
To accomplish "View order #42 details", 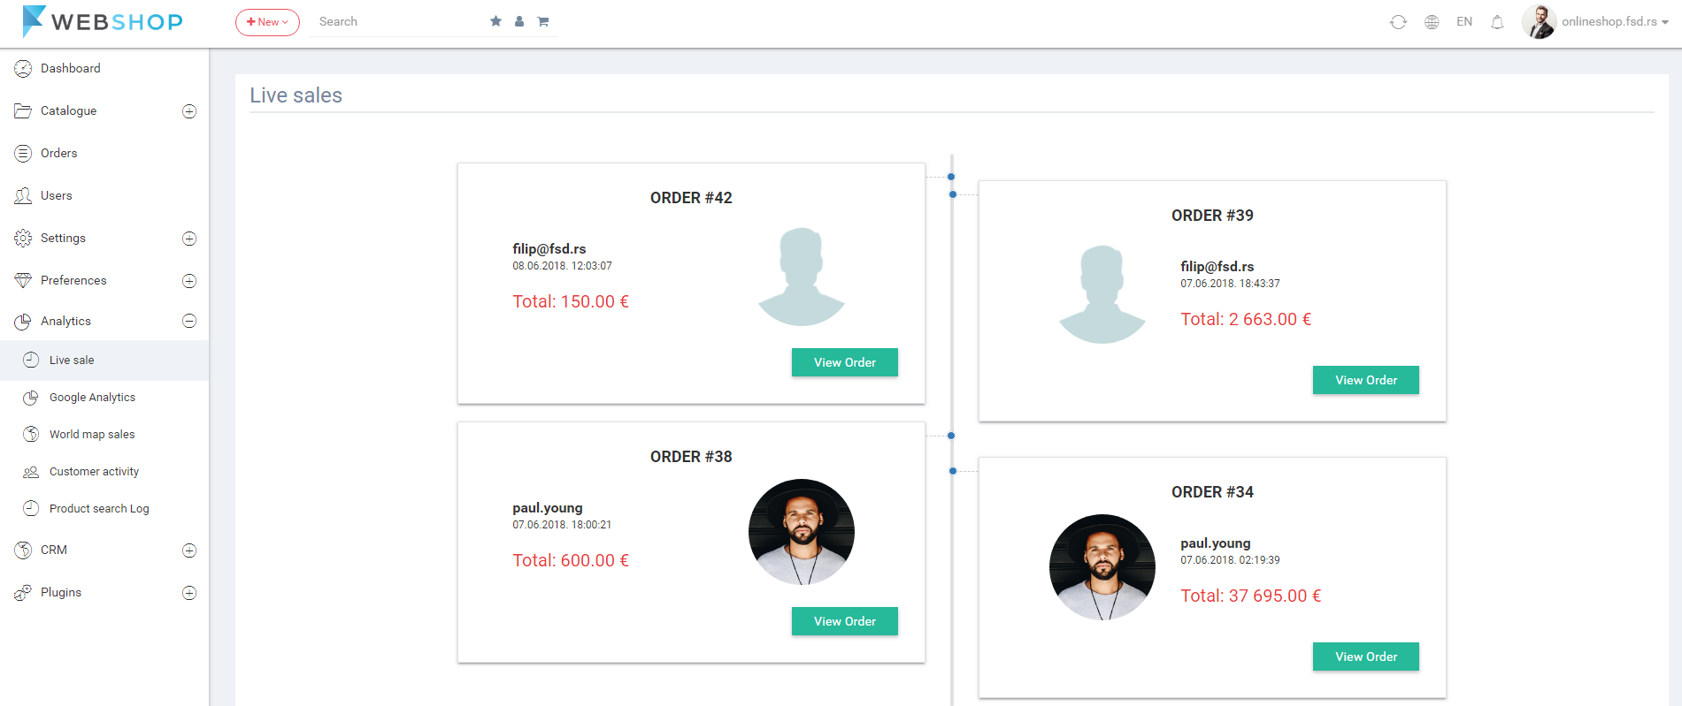I will pyautogui.click(x=845, y=362).
